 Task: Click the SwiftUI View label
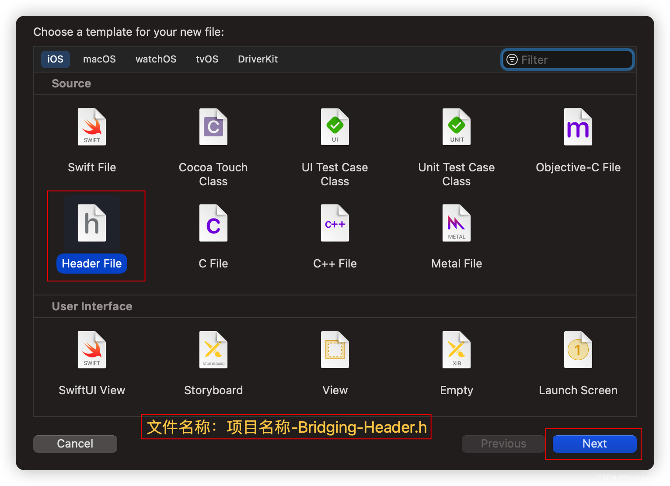point(92,390)
